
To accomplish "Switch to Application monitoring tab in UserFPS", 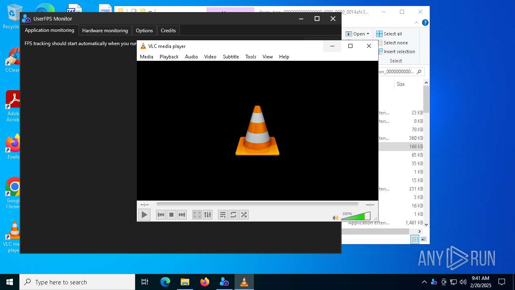I will pos(49,30).
